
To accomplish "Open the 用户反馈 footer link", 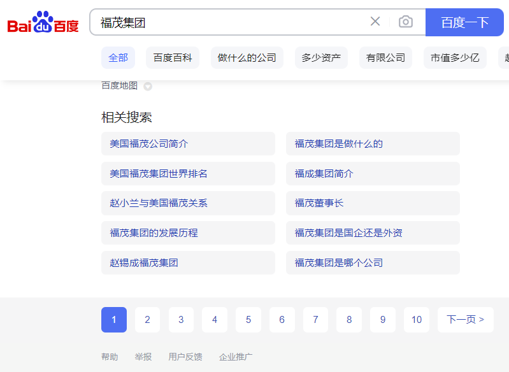I will click(185, 357).
